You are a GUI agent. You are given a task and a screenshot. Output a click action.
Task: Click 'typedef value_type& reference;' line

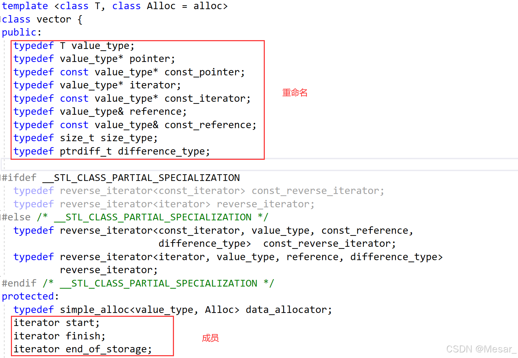point(100,112)
